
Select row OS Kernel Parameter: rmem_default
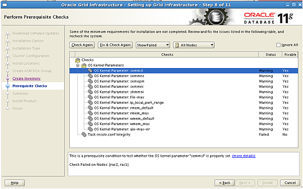[x=184, y=108]
